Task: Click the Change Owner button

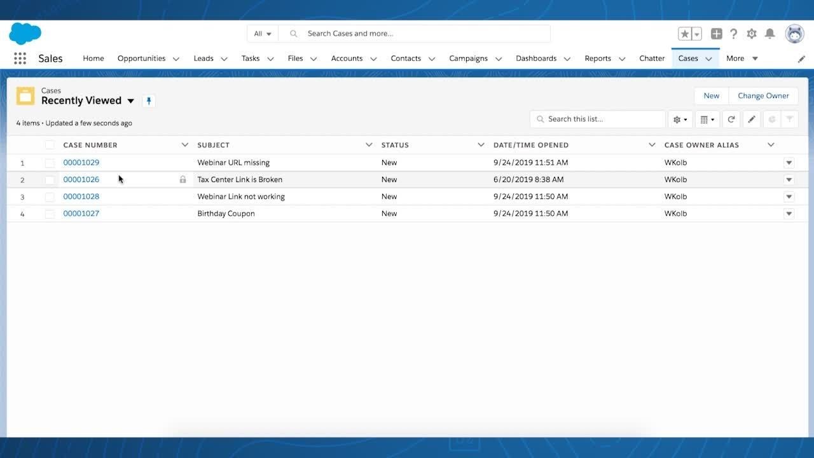Action: tap(763, 96)
